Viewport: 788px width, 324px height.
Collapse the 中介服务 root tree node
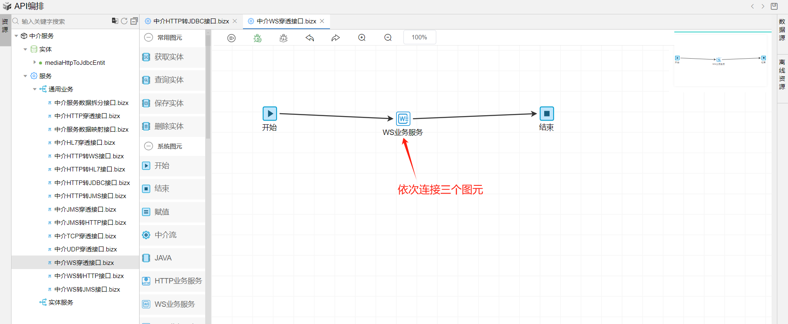pos(16,36)
